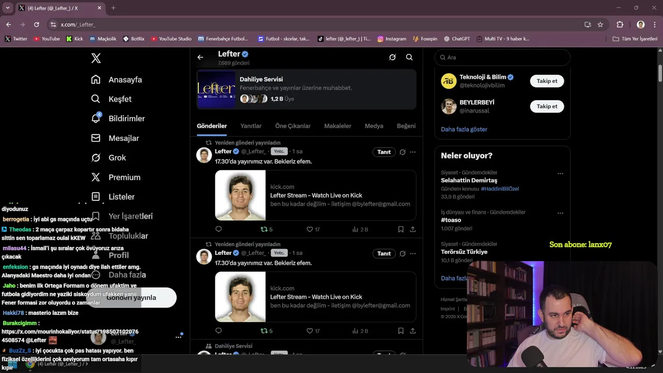
Task: Bookmark the second 17.30'da post
Action: tap(401, 331)
